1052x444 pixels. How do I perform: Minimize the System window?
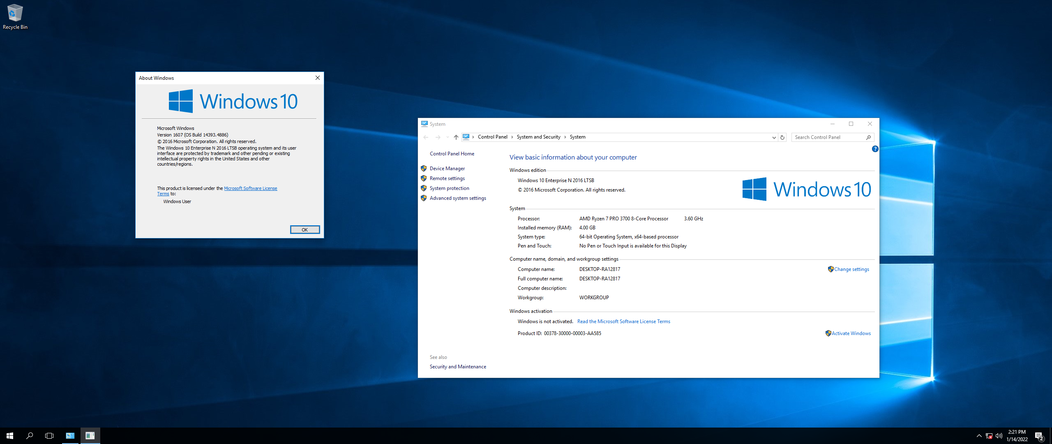(x=833, y=124)
